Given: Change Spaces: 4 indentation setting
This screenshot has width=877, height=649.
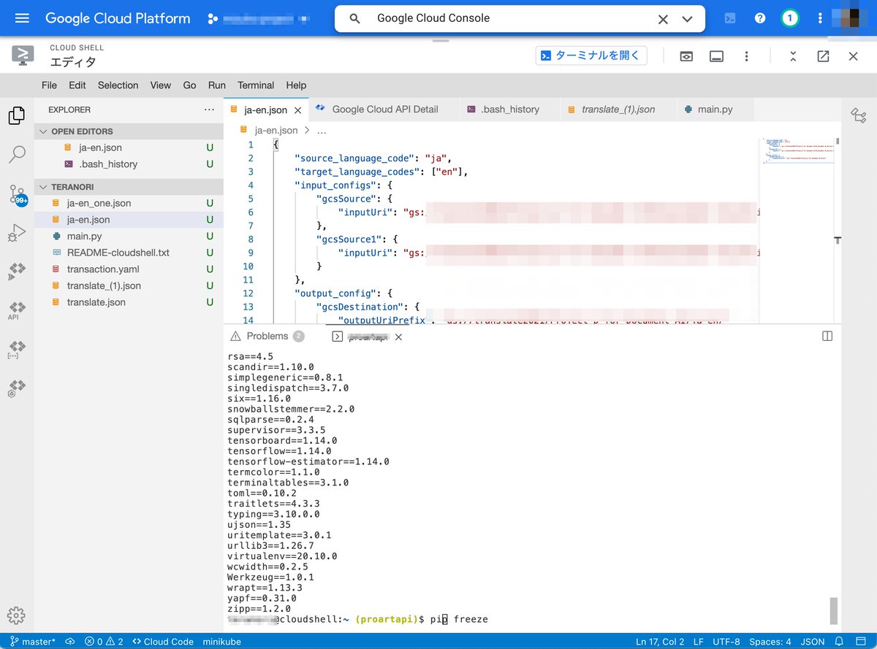Looking at the screenshot, I should tap(770, 642).
